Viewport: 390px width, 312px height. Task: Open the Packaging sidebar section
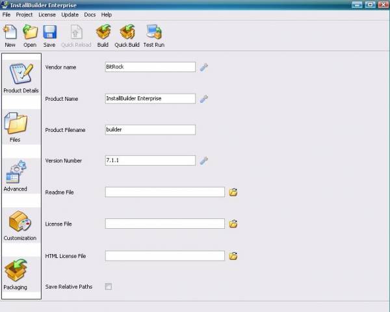click(x=21, y=274)
